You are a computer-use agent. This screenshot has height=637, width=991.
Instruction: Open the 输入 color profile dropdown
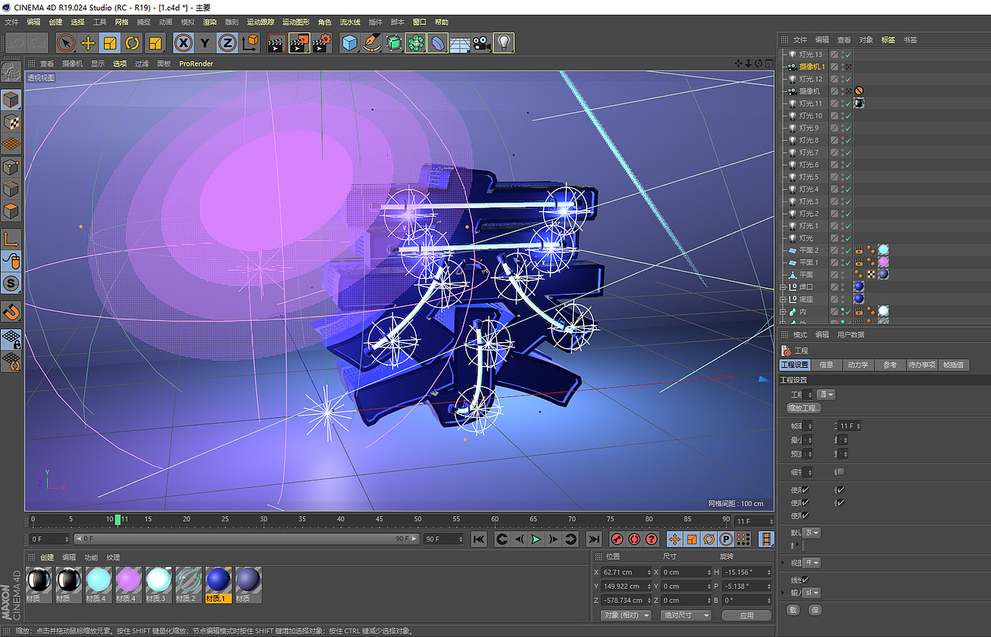(x=811, y=593)
